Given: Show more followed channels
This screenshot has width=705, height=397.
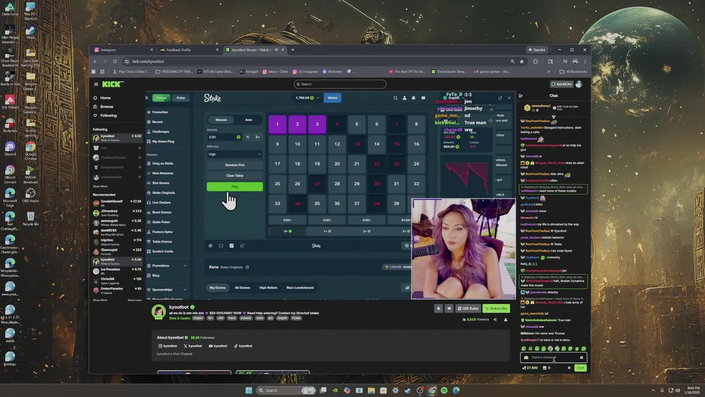Looking at the screenshot, I should tap(100, 186).
